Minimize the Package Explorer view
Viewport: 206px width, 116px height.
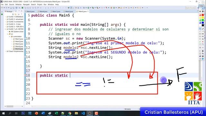(x=19, y=11)
